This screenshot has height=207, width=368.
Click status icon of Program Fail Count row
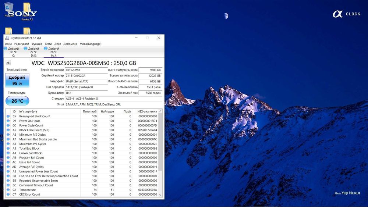click(8, 157)
